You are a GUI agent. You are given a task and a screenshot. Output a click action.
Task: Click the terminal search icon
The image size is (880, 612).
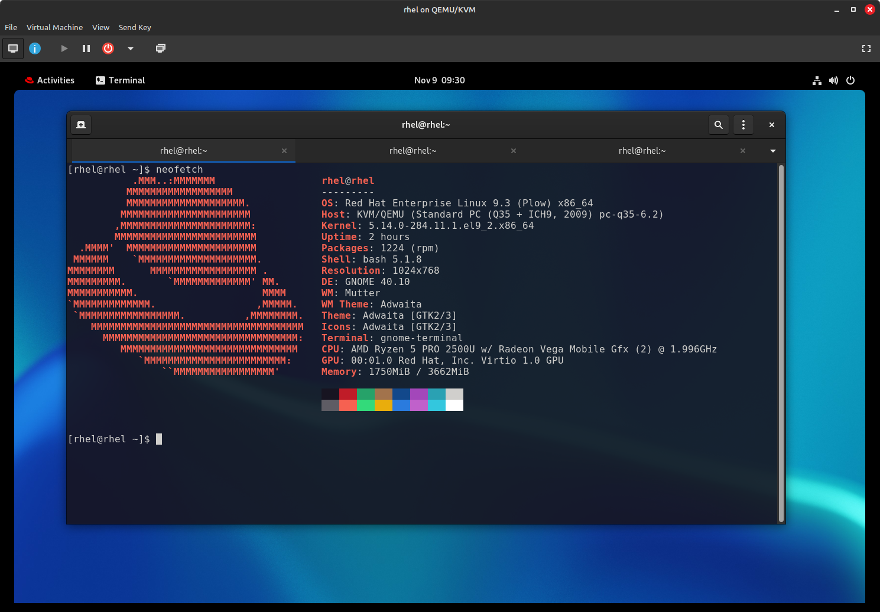coord(719,125)
